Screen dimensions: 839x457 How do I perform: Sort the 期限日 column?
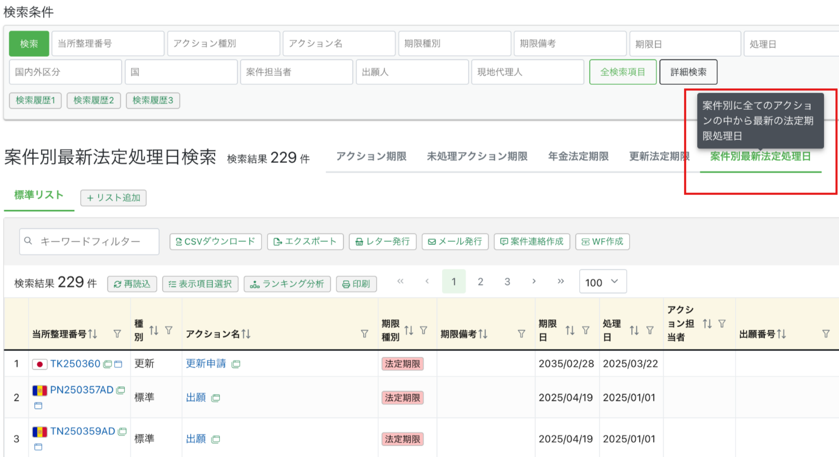[570, 330]
